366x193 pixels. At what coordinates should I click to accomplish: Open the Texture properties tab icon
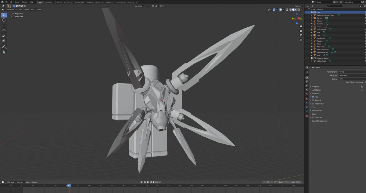point(307,115)
